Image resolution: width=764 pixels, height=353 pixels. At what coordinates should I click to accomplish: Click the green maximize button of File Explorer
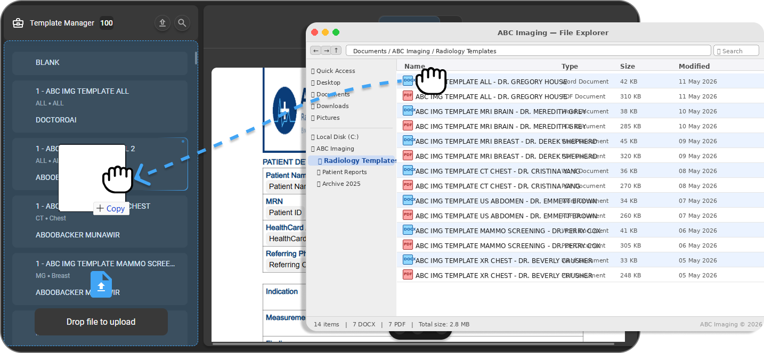point(336,32)
